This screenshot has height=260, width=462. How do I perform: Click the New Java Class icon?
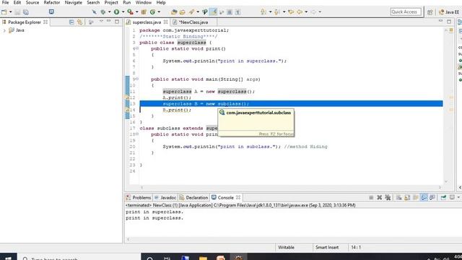click(152, 12)
